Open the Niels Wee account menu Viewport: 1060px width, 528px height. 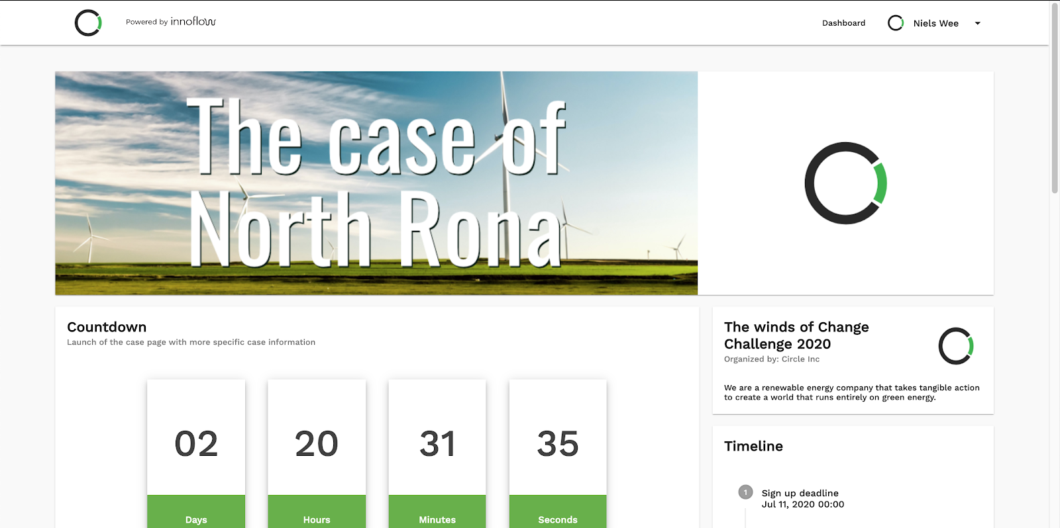(x=935, y=23)
